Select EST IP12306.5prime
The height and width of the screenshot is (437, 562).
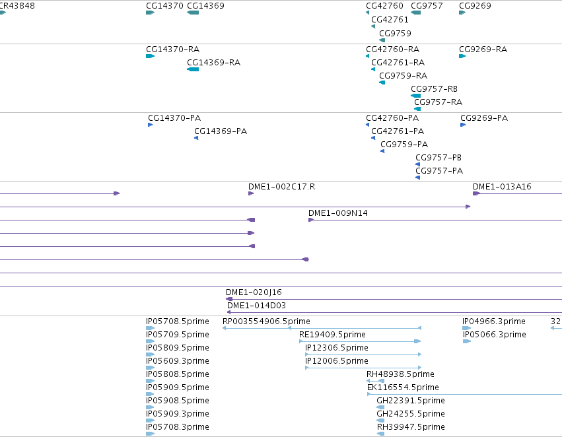coord(363,354)
